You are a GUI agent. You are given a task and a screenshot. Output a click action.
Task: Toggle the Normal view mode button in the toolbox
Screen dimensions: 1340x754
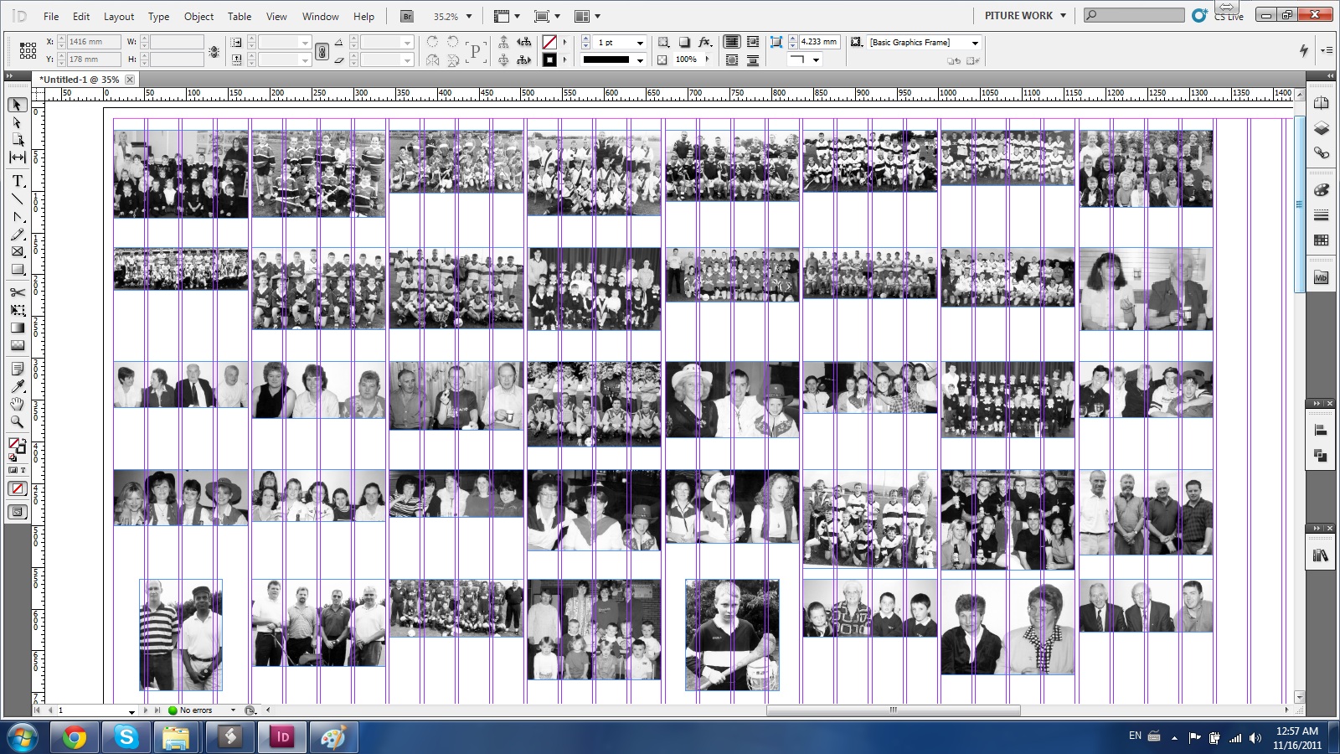(18, 512)
